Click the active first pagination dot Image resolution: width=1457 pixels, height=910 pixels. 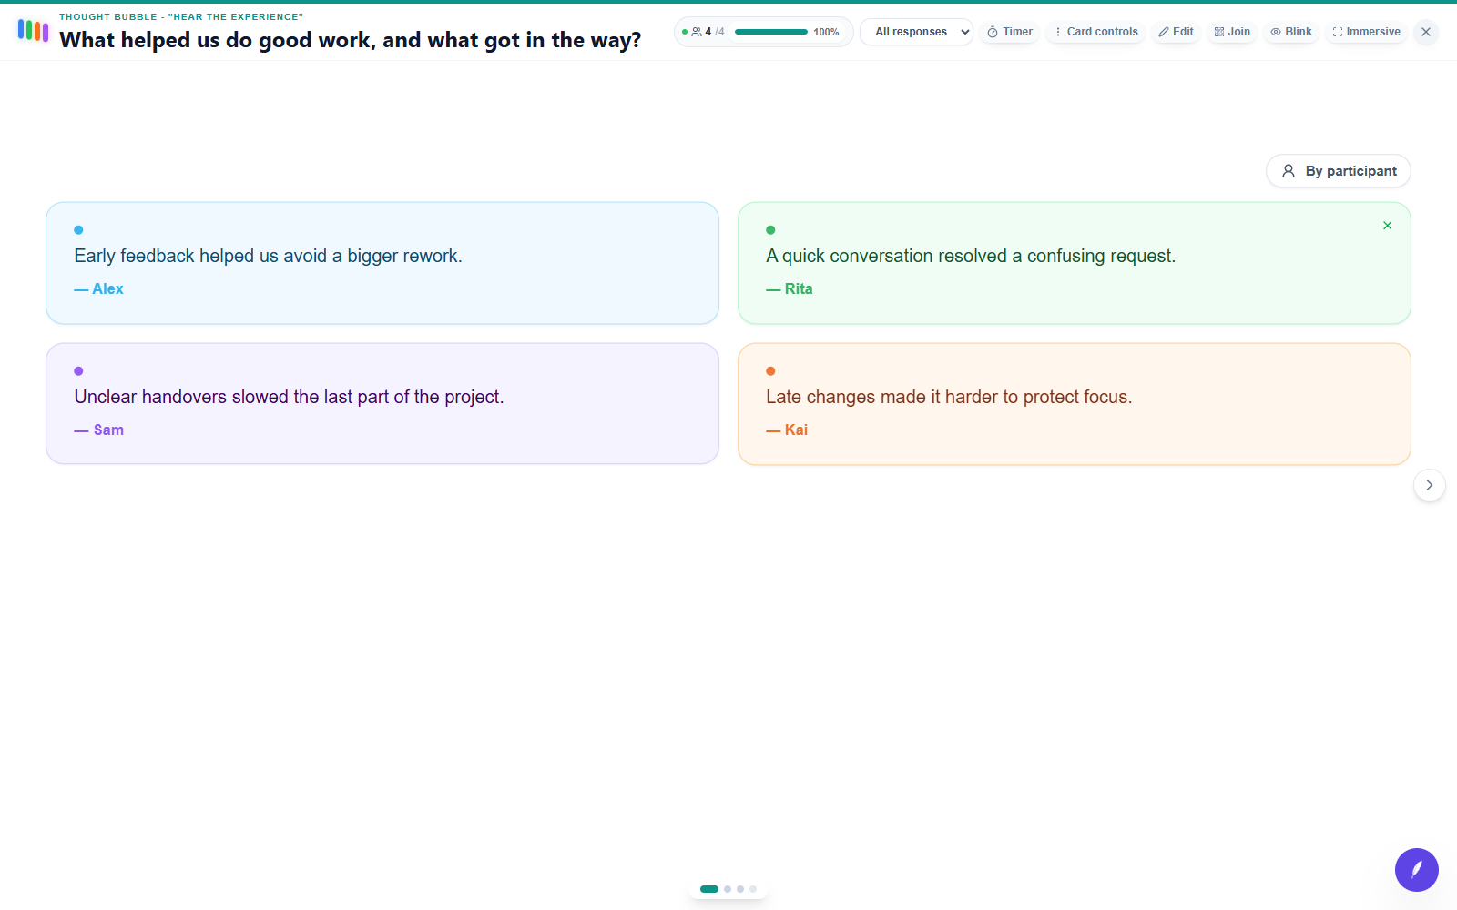(709, 889)
